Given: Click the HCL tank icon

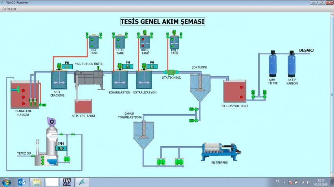Looking at the screenshot, I should [x=94, y=42].
